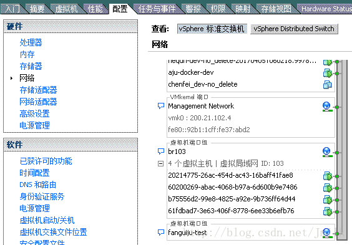Open the 虚拟机 tab
This screenshot has height=245, width=352.
point(66,9)
